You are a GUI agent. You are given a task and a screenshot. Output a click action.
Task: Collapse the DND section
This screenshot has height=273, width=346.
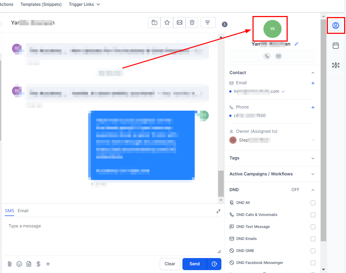click(x=313, y=190)
